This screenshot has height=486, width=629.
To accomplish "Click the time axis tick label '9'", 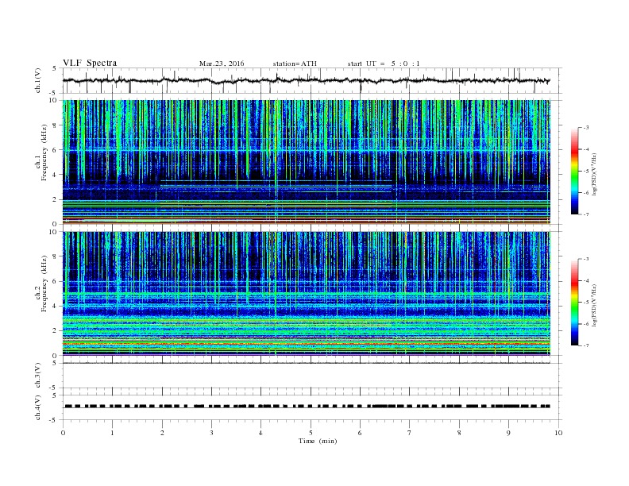I will (508, 433).
